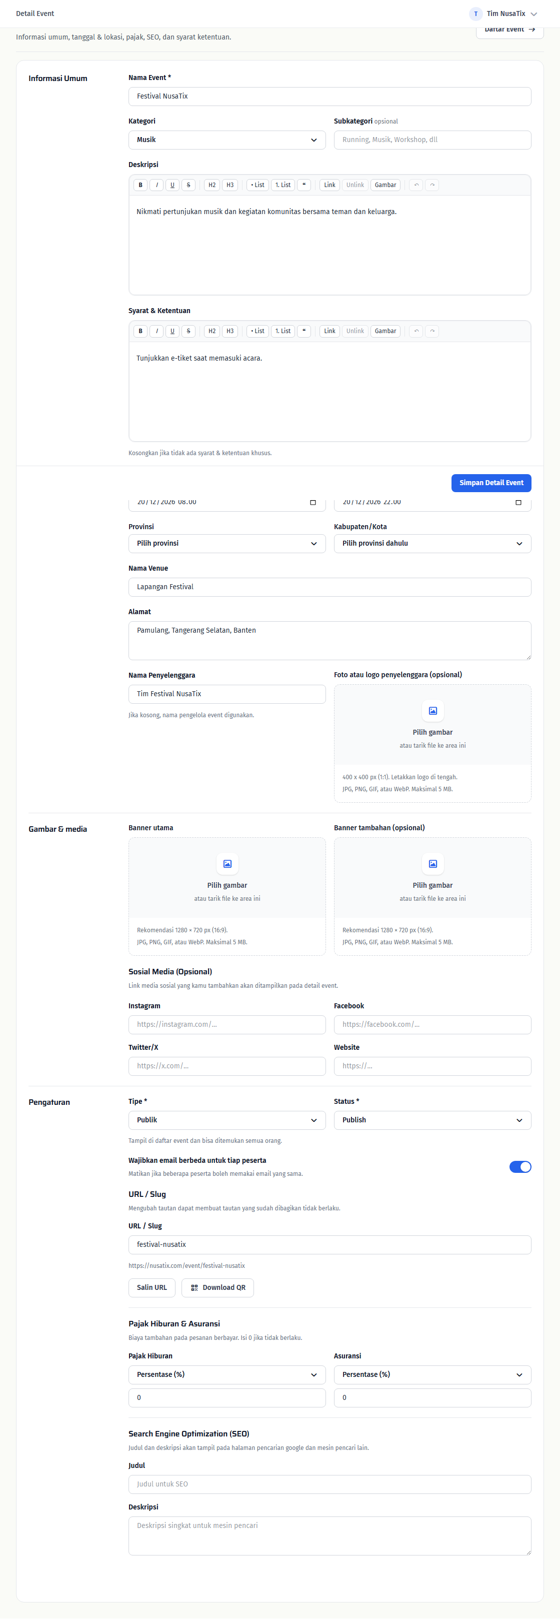Undo the last change in Syarat & Ketentuan editor
Image resolution: width=560 pixels, height=1619 pixels.
pyautogui.click(x=416, y=331)
